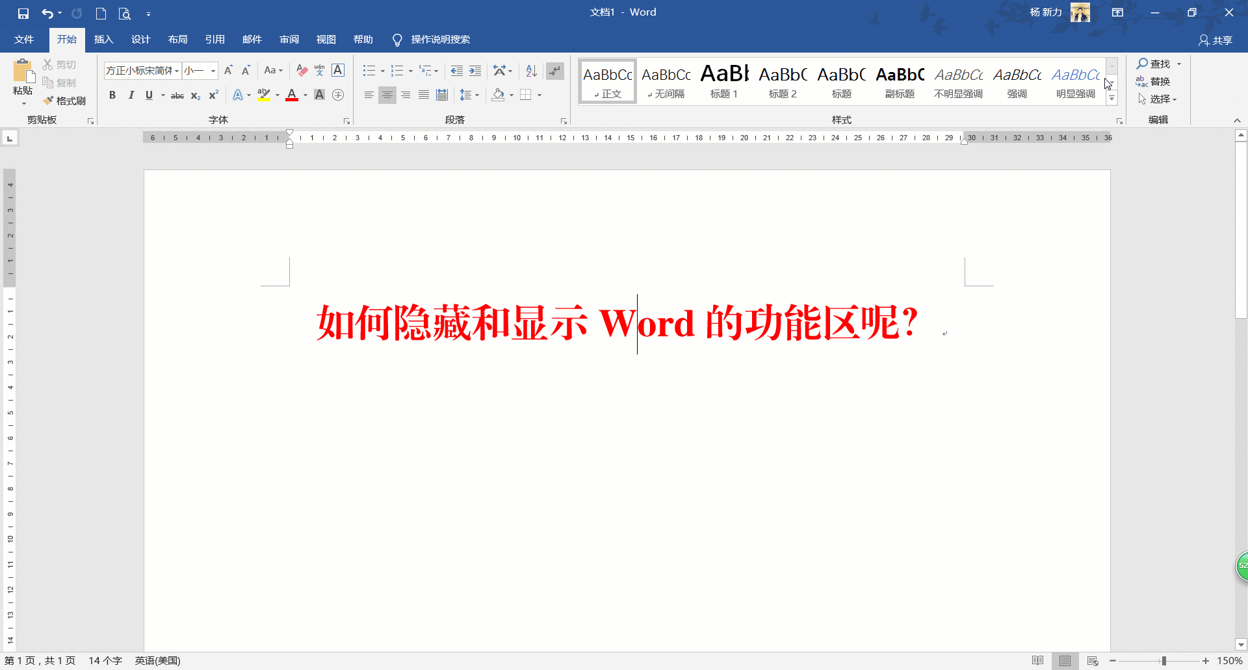Open print preview from quick access toolbar
The height and width of the screenshot is (670, 1248).
point(125,13)
